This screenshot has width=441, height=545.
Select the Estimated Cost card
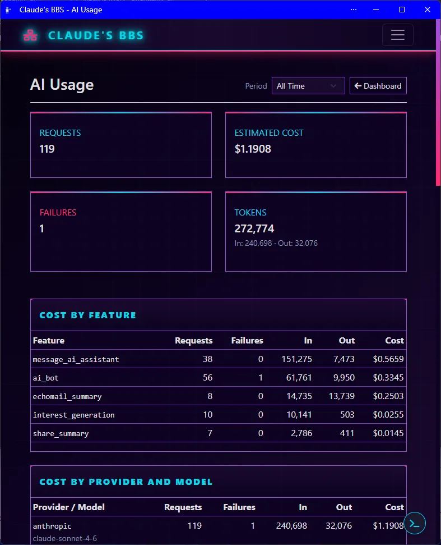(315, 145)
